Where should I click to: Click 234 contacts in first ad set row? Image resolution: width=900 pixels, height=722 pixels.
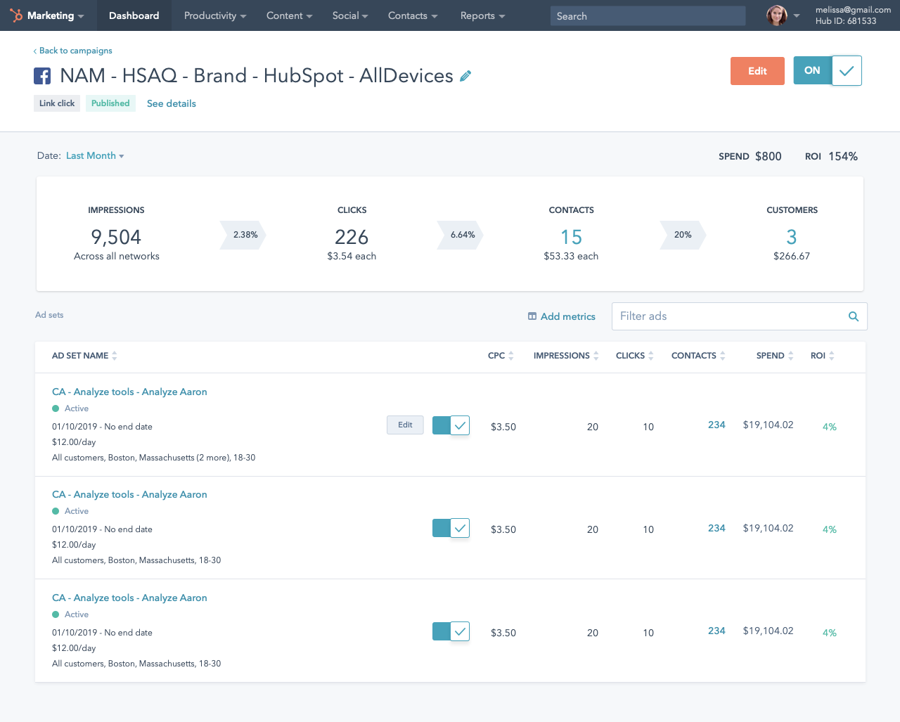[716, 425]
